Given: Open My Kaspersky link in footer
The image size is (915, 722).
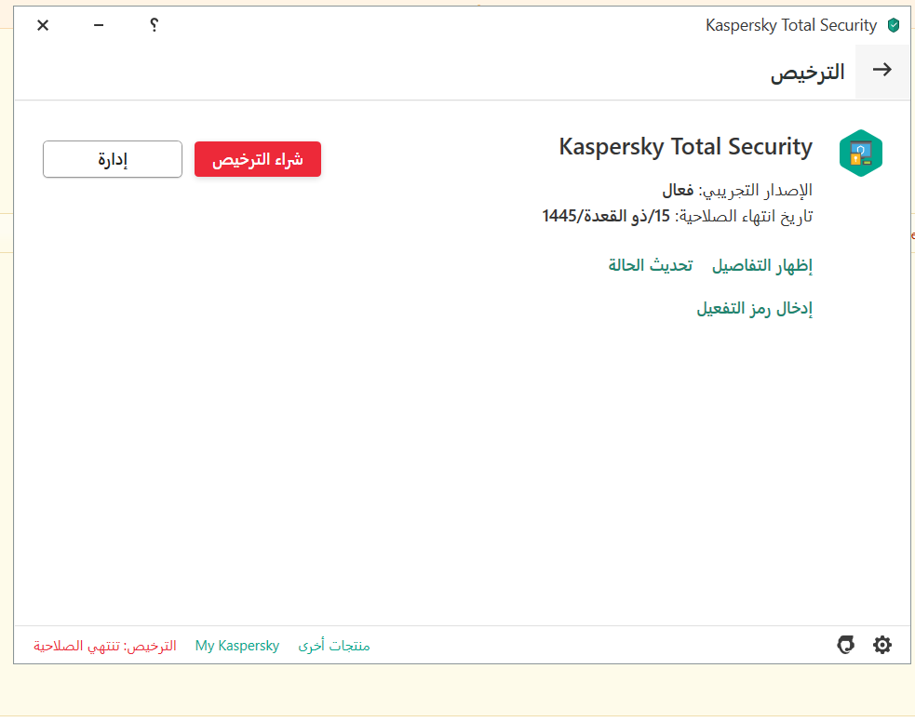Looking at the screenshot, I should 237,646.
